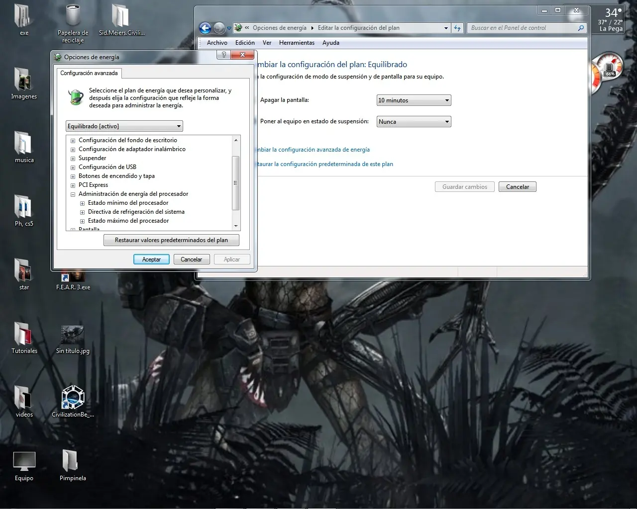
Task: Click the battery power plan icon
Action: [x=76, y=97]
